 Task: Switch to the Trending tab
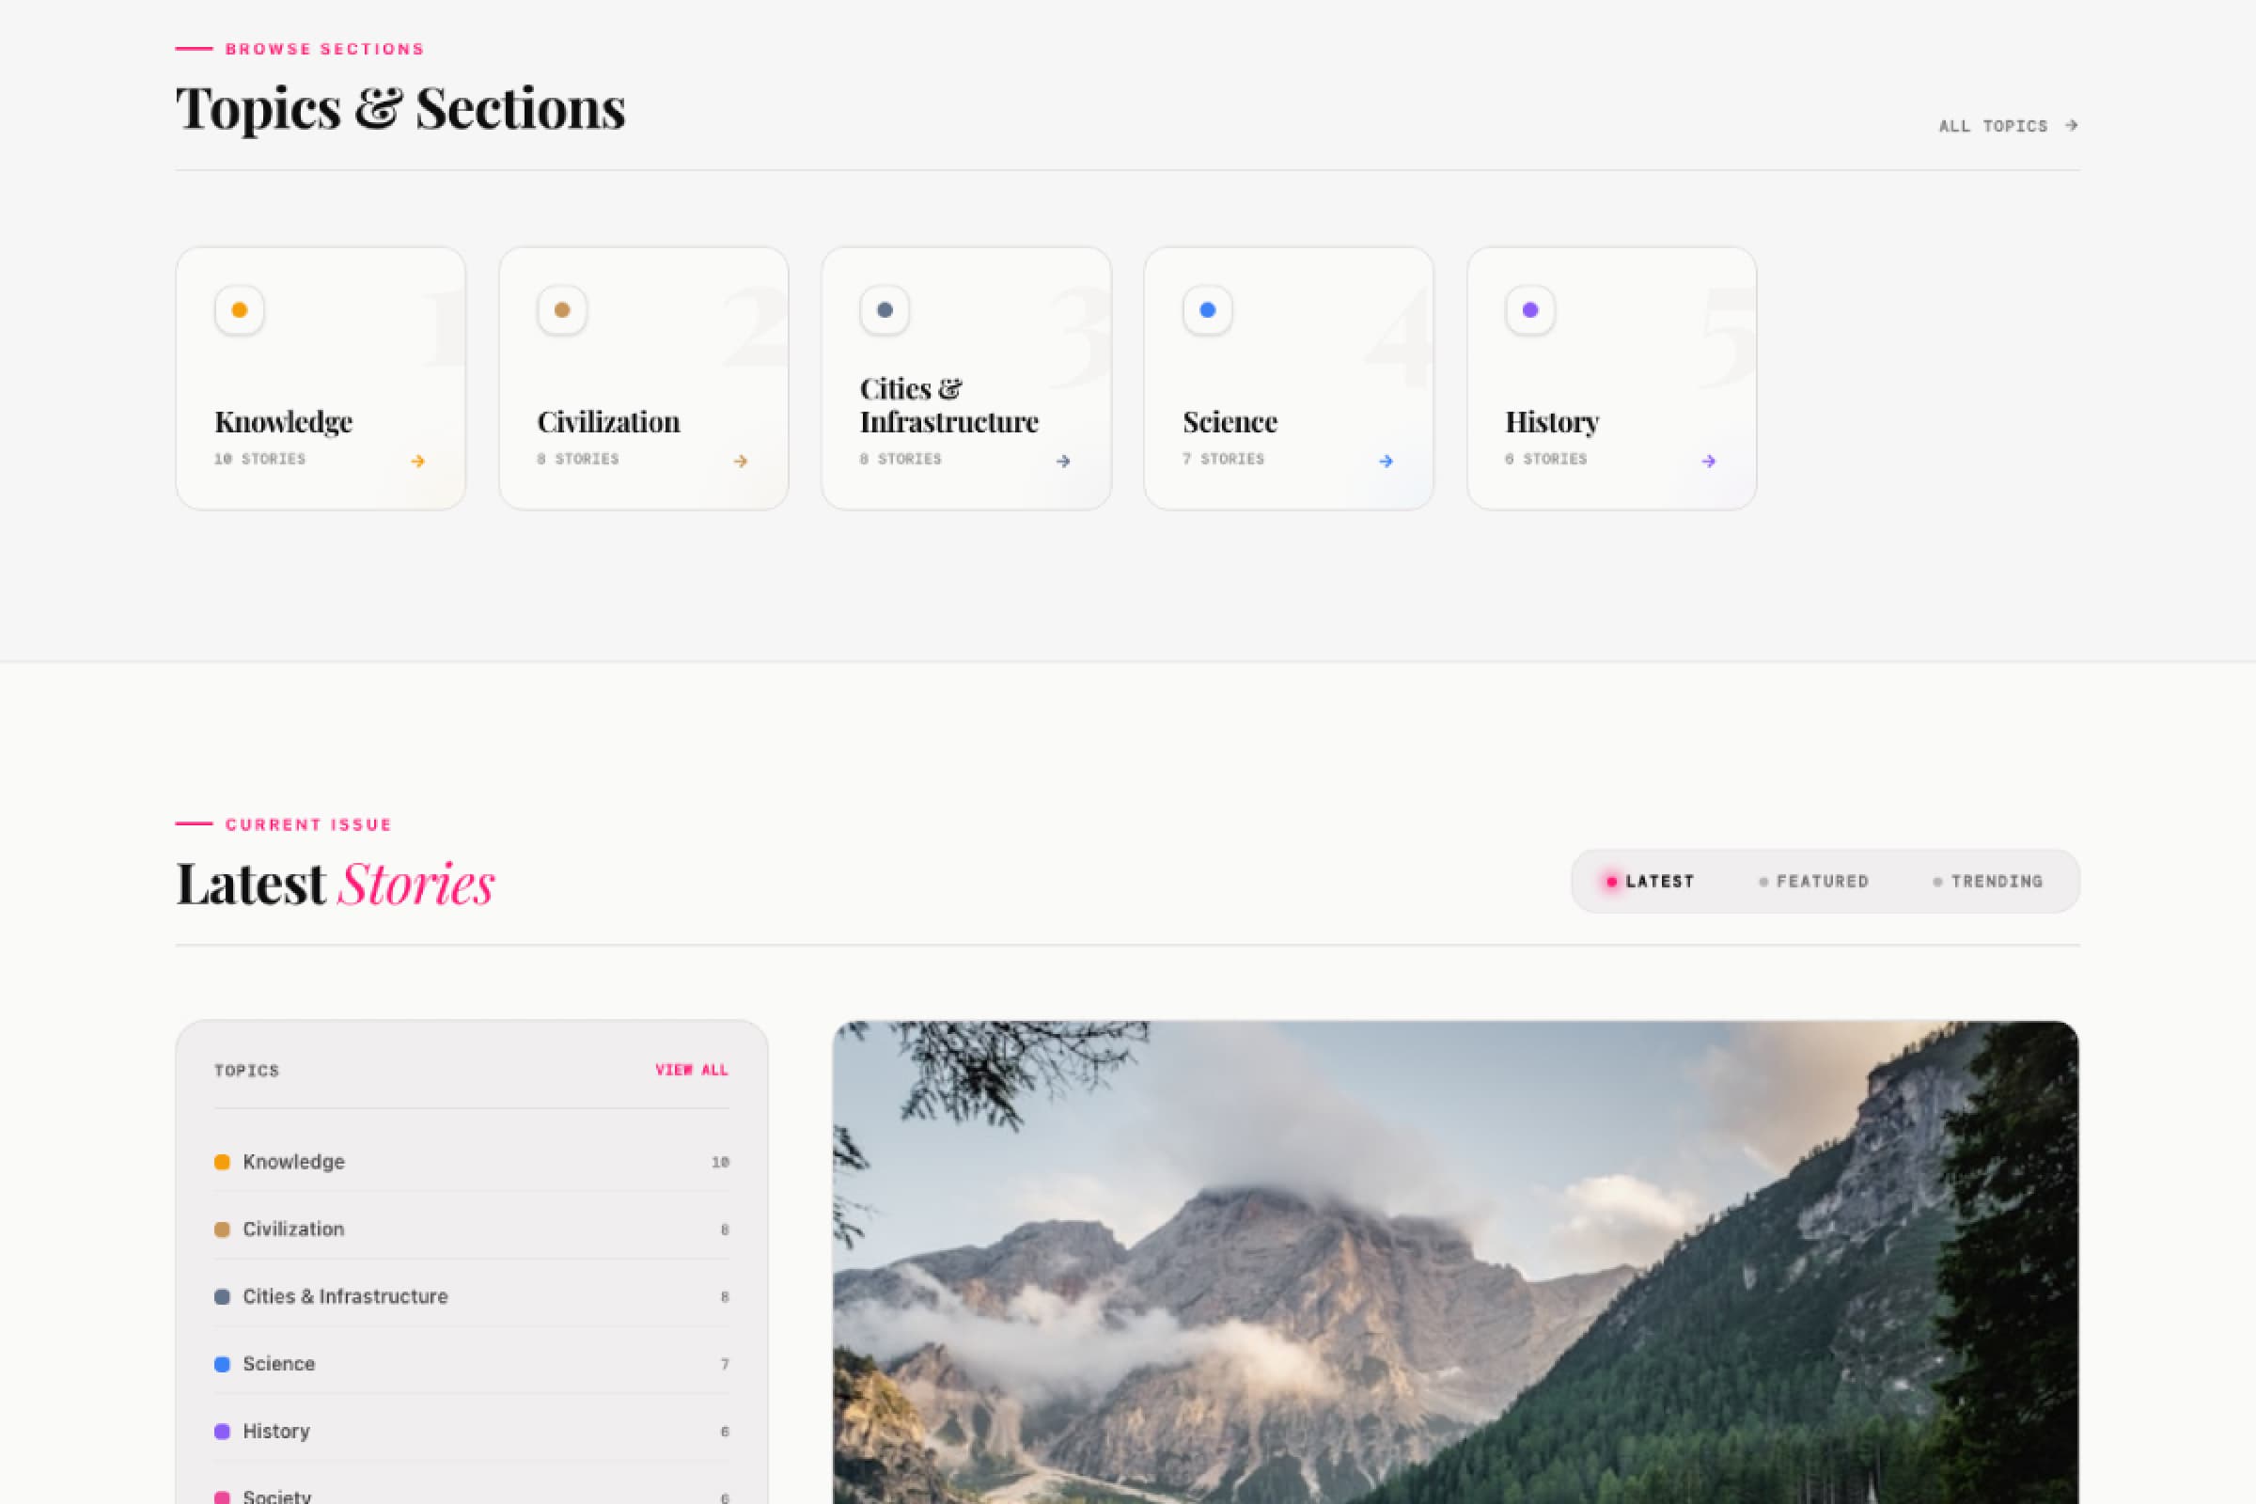(x=1987, y=882)
